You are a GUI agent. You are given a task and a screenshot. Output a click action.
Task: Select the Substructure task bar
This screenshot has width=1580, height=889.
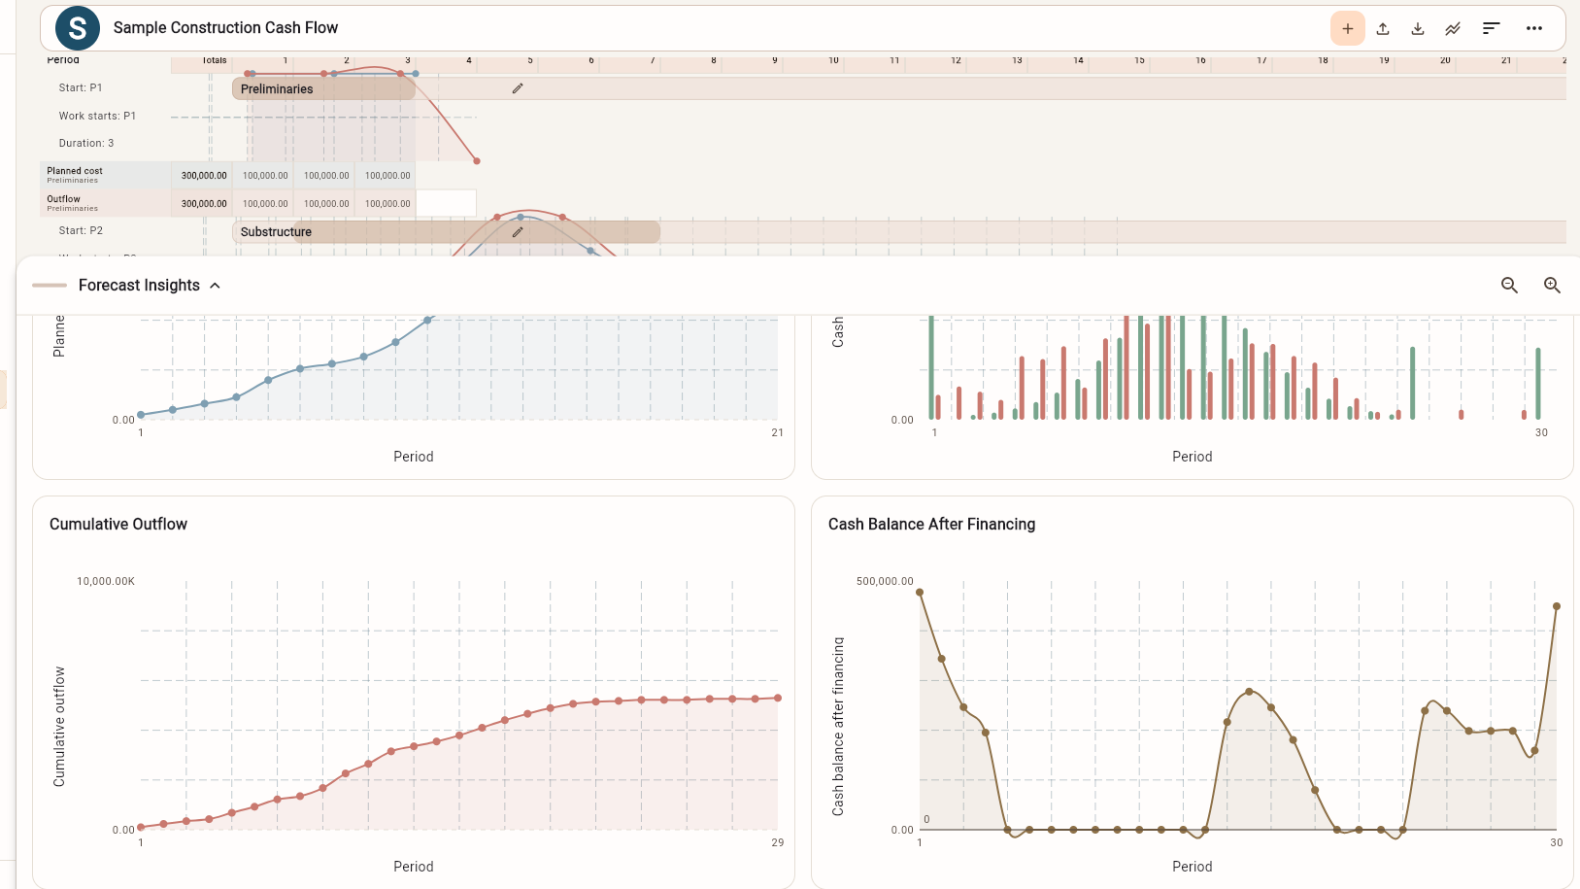point(446,232)
